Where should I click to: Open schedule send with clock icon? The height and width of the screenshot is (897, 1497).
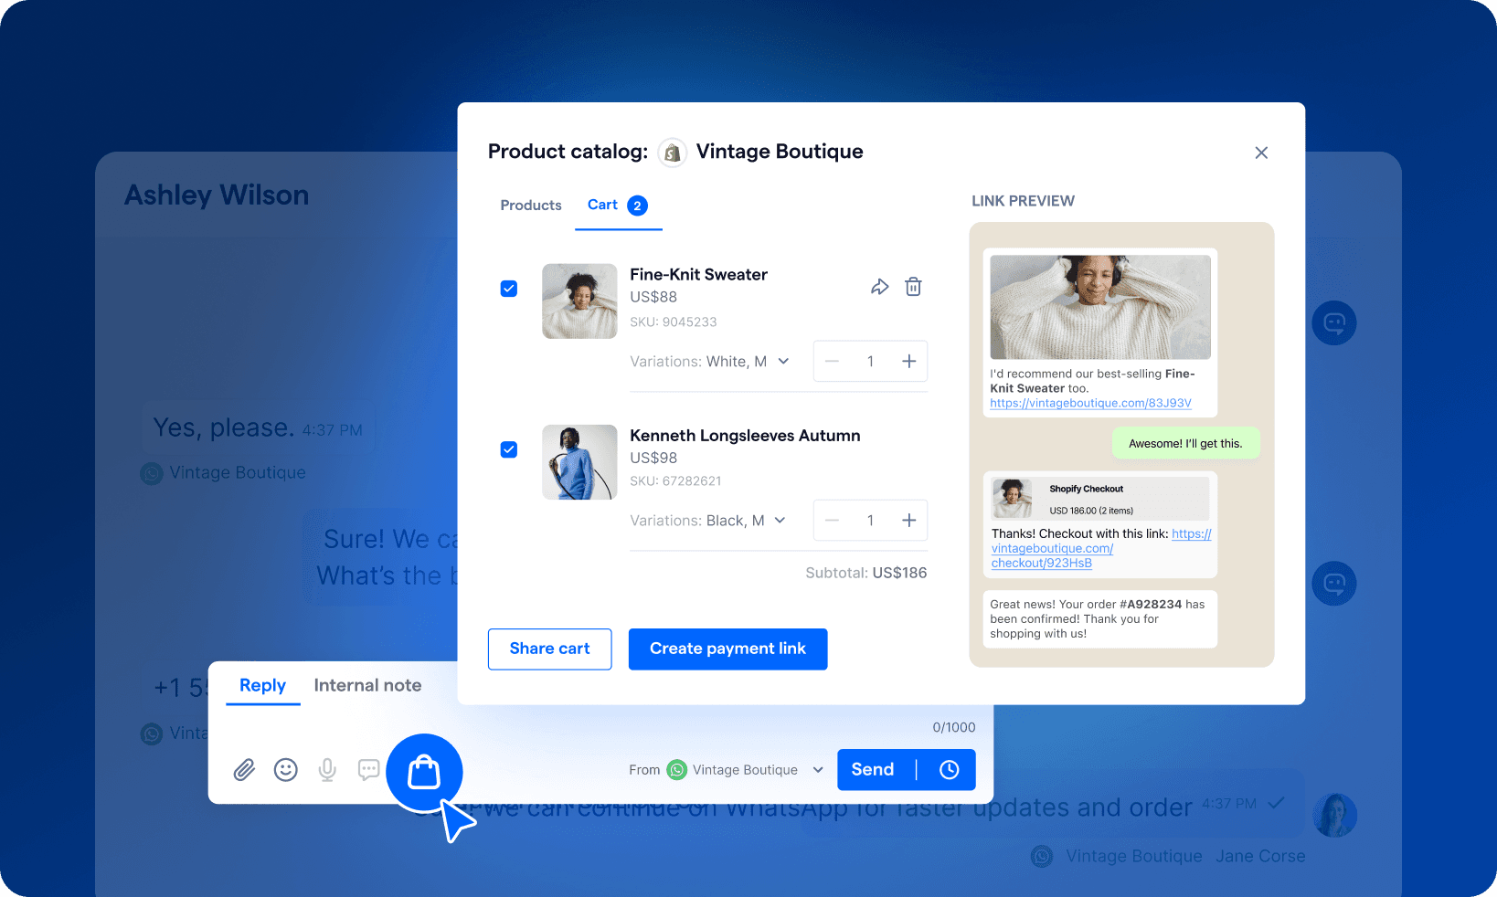tap(949, 769)
